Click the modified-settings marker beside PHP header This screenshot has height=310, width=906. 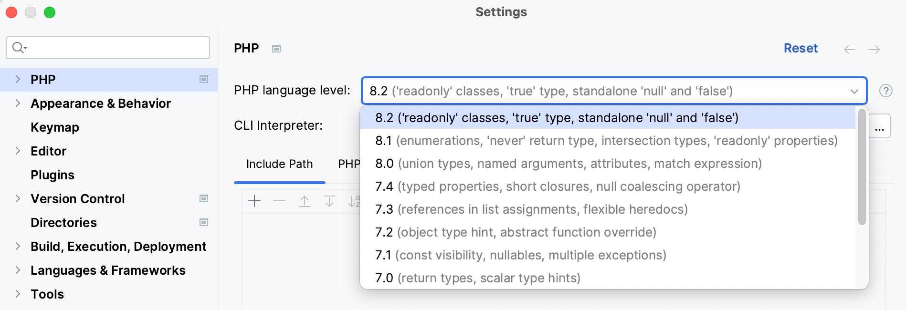[276, 48]
